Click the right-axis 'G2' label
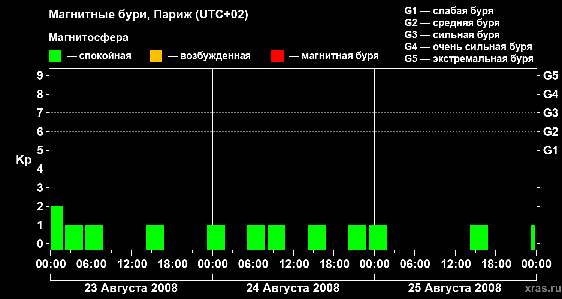Image resolution: width=562 pixels, height=299 pixels. click(550, 132)
